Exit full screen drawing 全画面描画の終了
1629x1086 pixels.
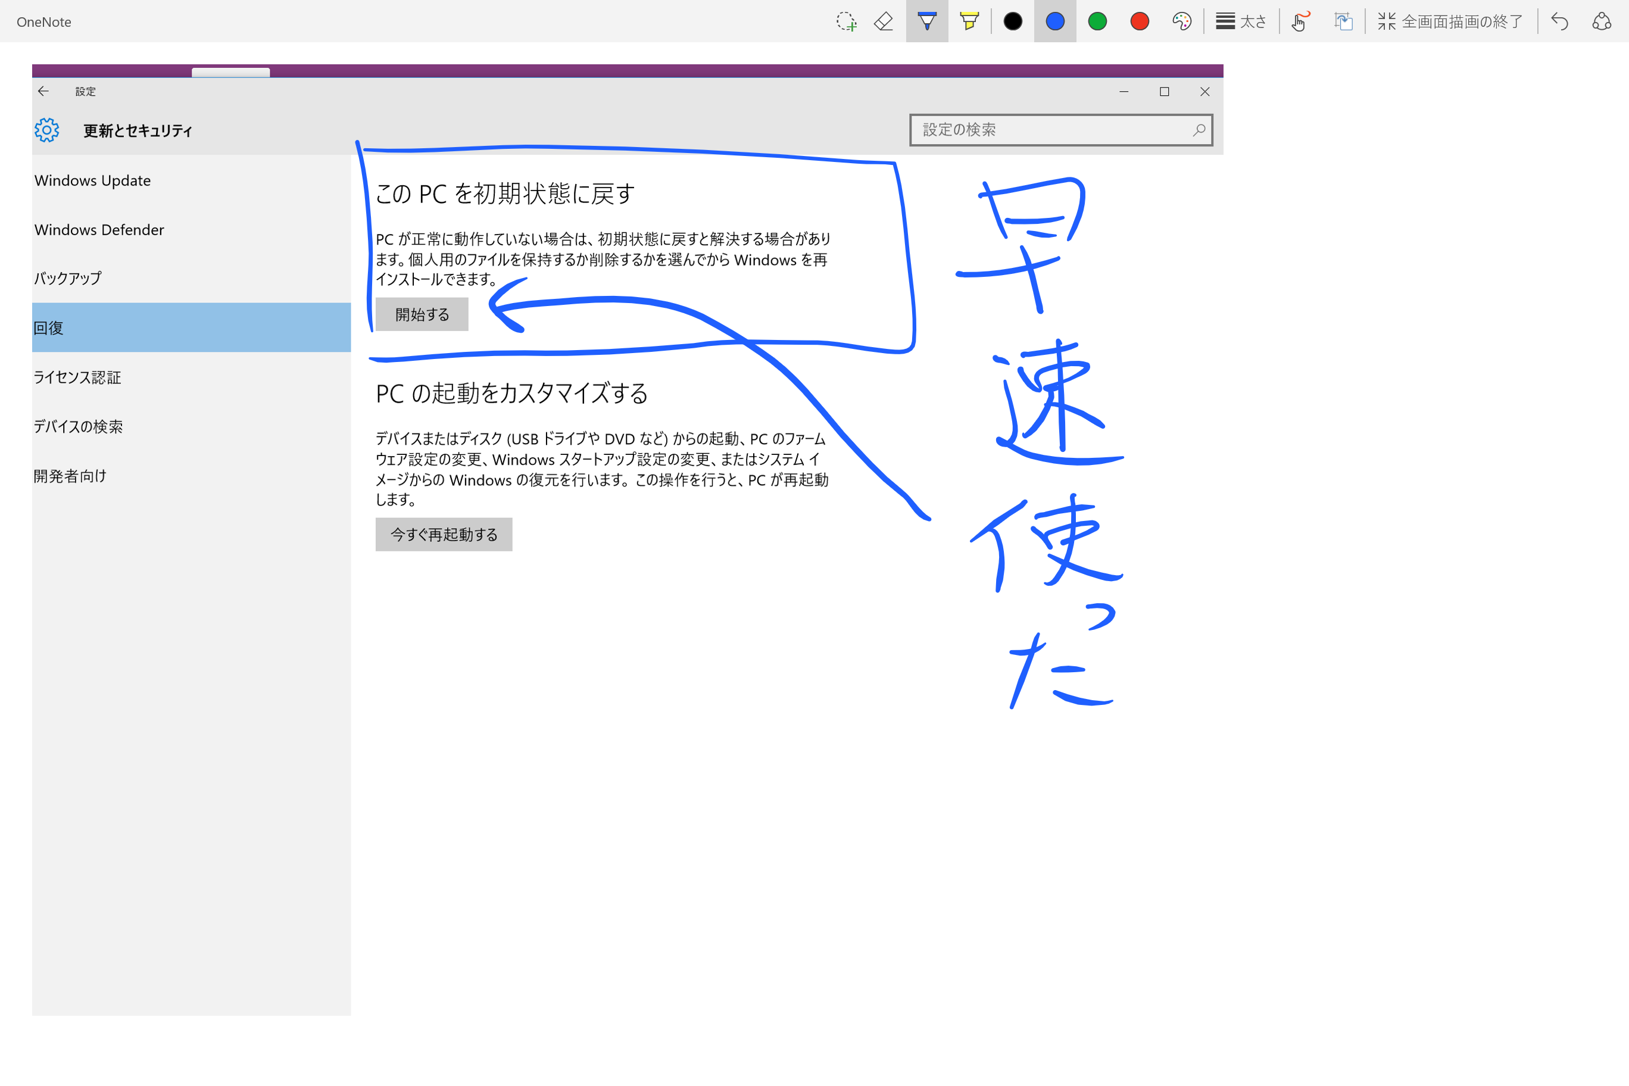pyautogui.click(x=1450, y=21)
